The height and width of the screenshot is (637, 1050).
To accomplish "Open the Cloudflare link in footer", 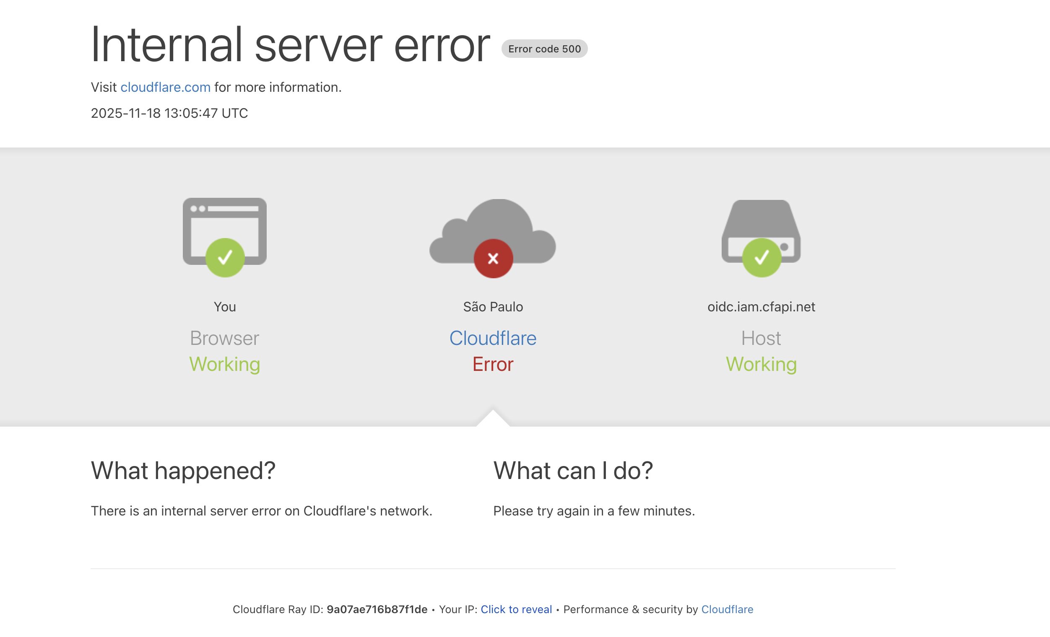I will pos(727,609).
